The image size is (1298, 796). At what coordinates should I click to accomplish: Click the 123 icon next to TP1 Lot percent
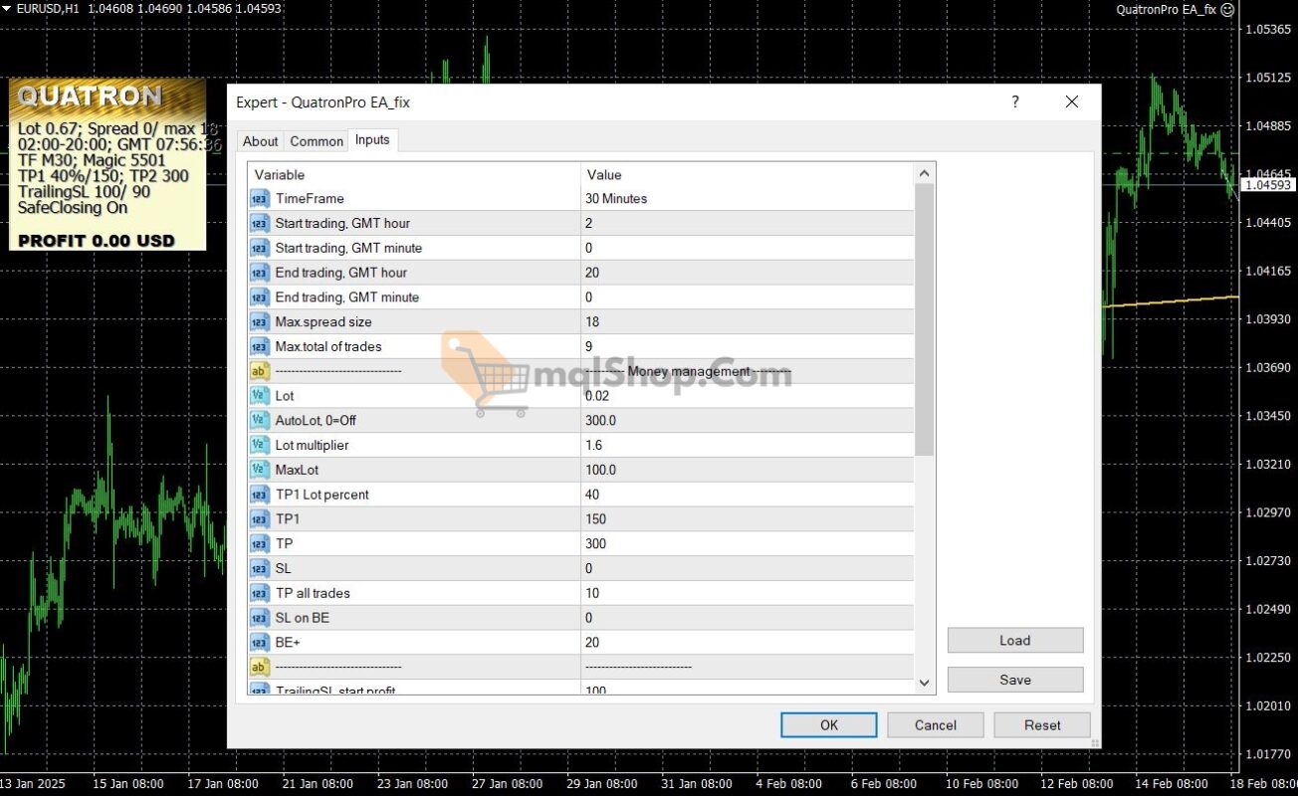[x=259, y=494]
